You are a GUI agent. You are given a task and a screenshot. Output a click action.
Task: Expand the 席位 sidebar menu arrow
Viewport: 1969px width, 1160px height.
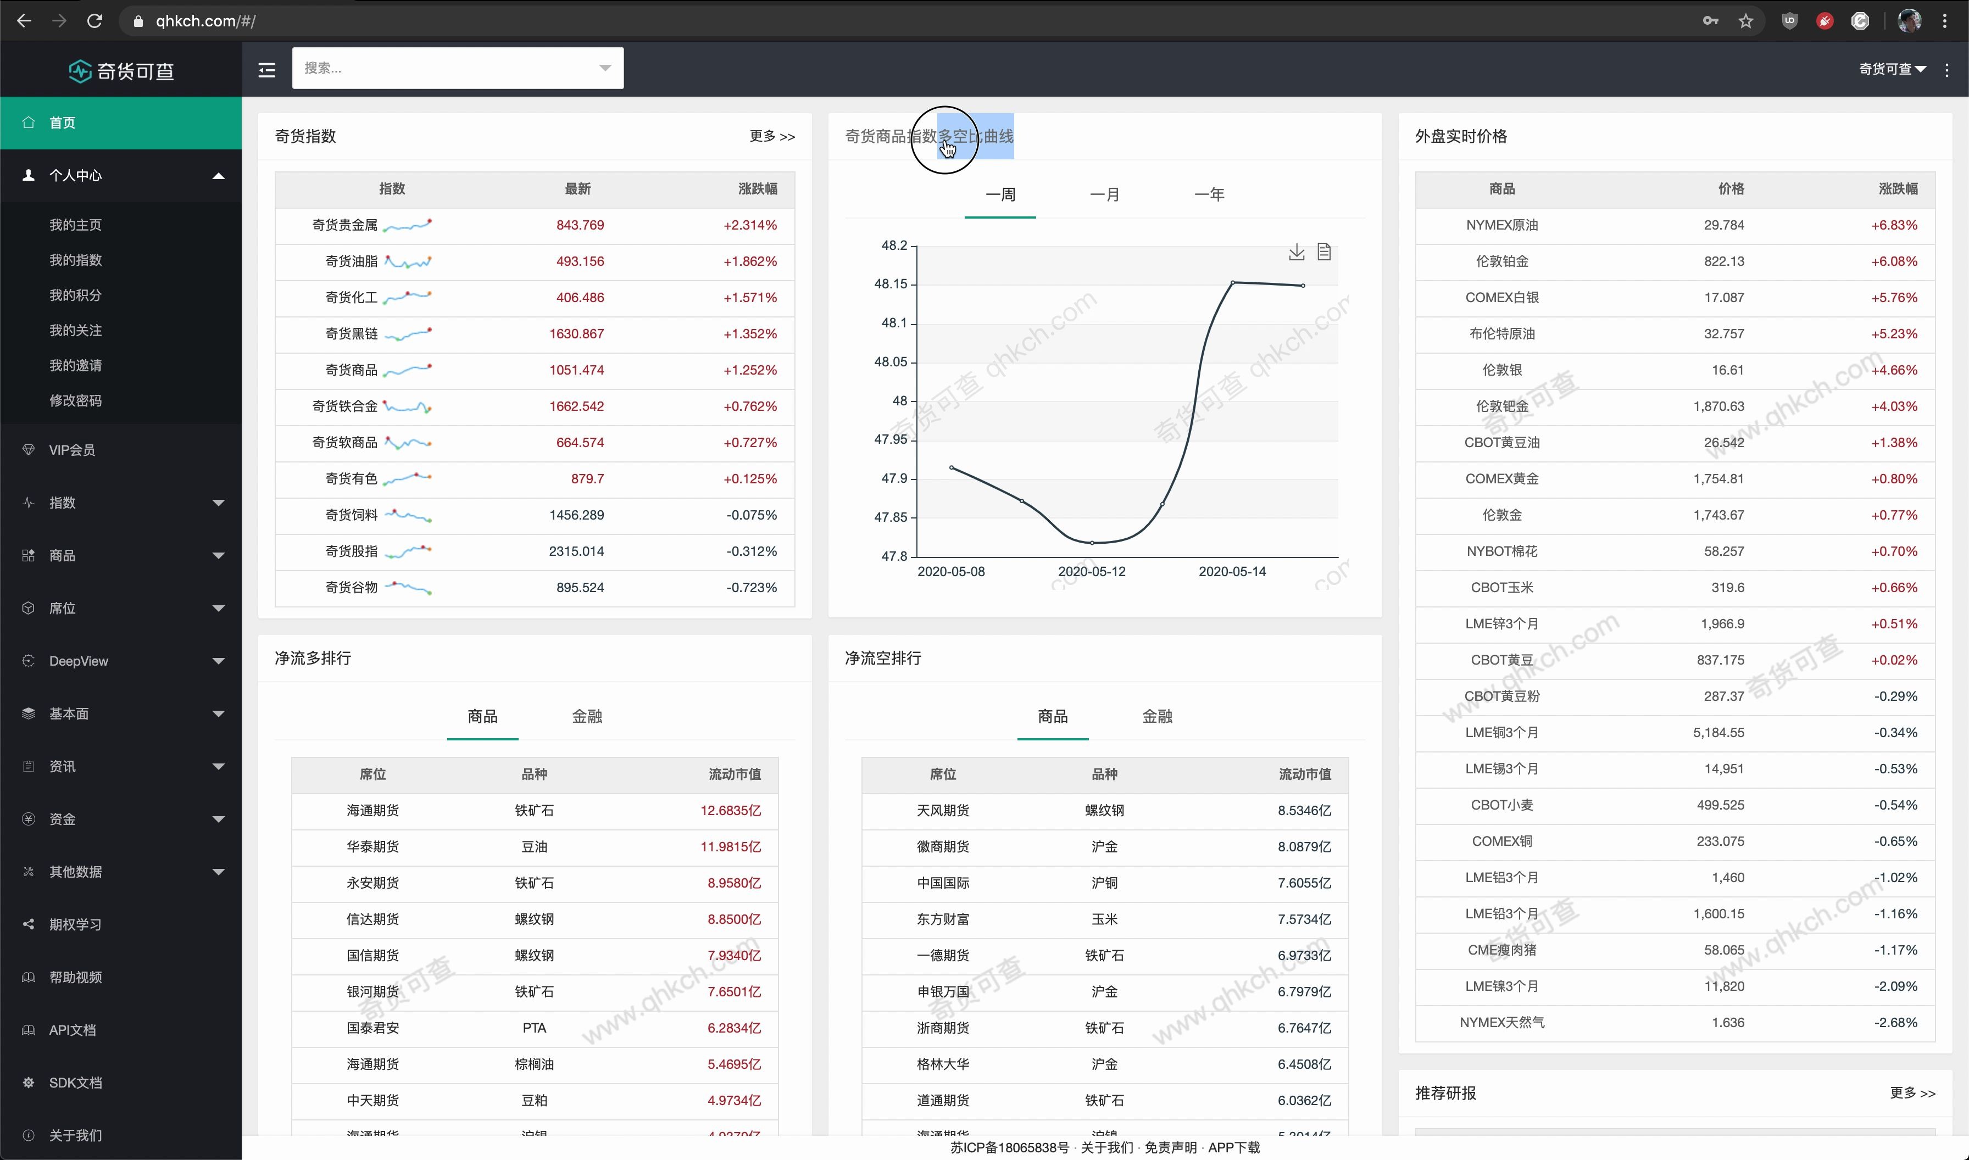pos(218,608)
